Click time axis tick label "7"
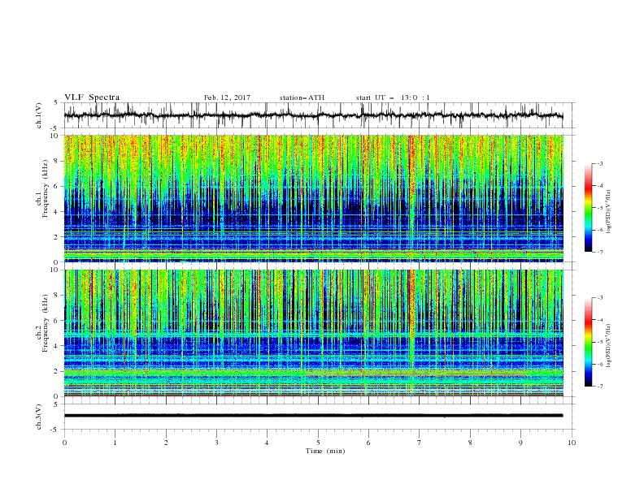The image size is (644, 497). coord(420,443)
